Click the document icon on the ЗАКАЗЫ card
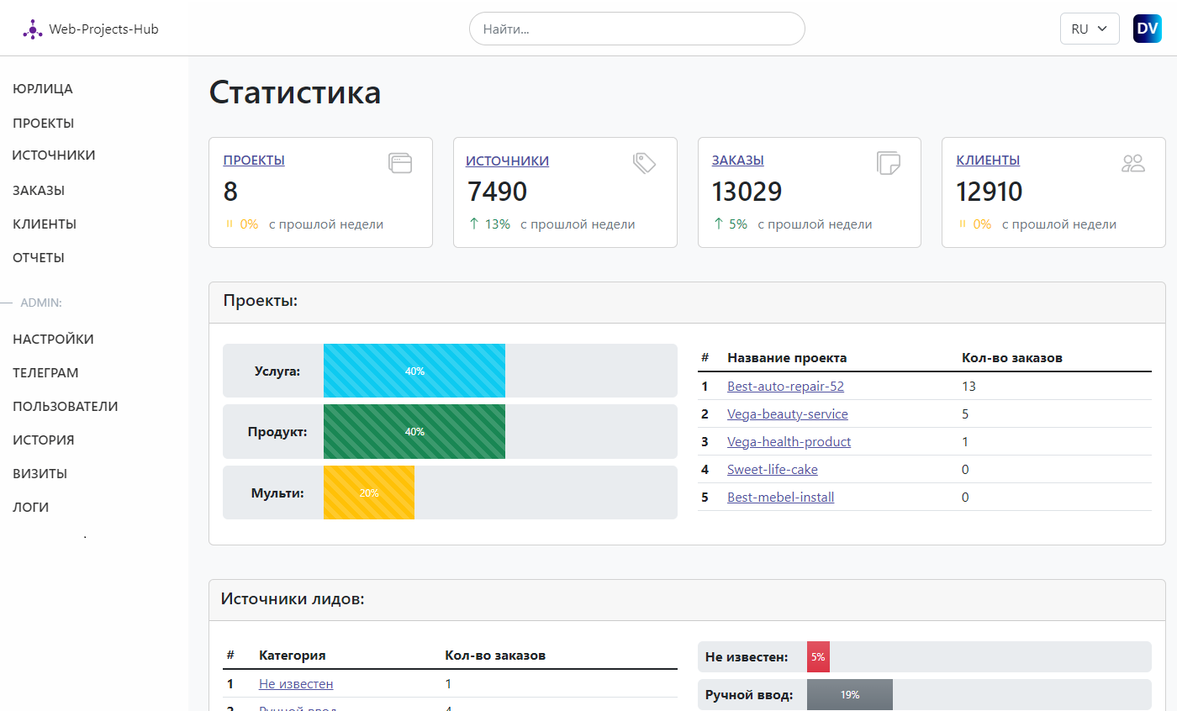This screenshot has width=1177, height=711. (889, 162)
